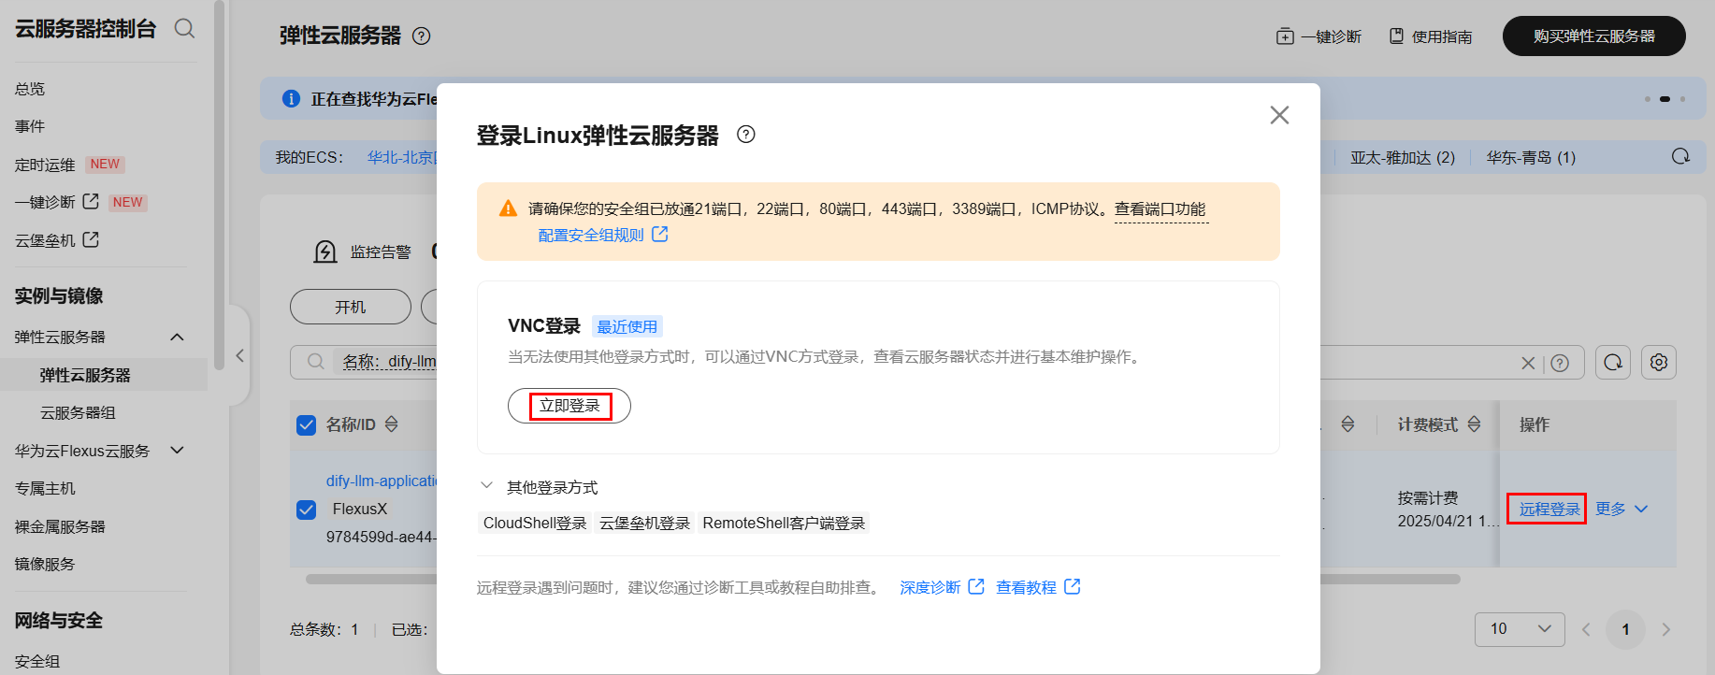Screen dimensions: 1715x675
Task: Click the search help question icon
Action: (1560, 363)
